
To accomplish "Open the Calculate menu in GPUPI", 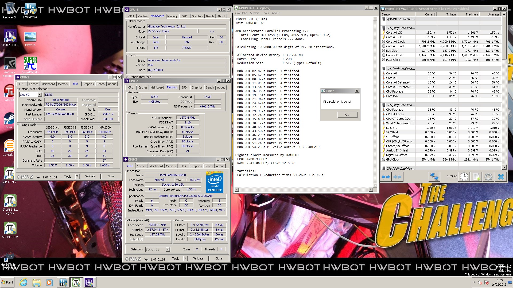I will click(241, 13).
